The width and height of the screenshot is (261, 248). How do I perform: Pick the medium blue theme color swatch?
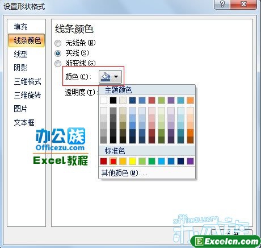coord(142,100)
